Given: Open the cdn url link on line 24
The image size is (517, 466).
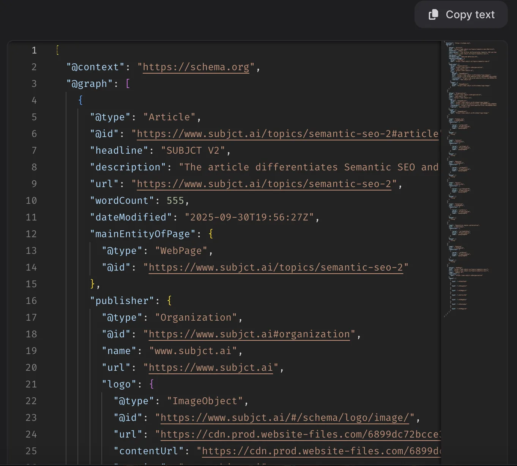Looking at the screenshot, I should [301, 435].
